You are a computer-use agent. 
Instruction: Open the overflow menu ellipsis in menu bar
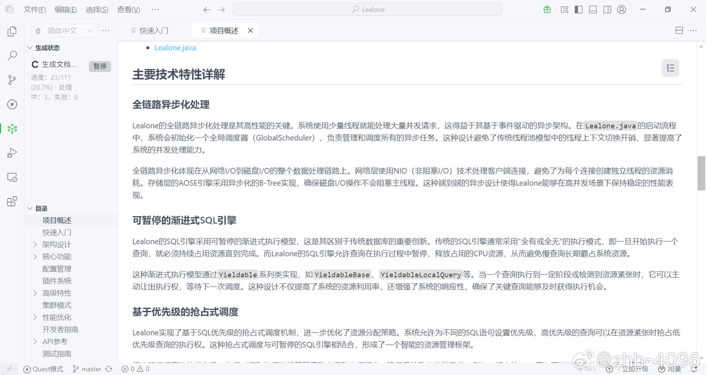pos(155,9)
